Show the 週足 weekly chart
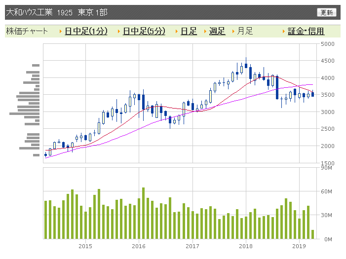The width and height of the screenshot is (346, 259). 217,31
